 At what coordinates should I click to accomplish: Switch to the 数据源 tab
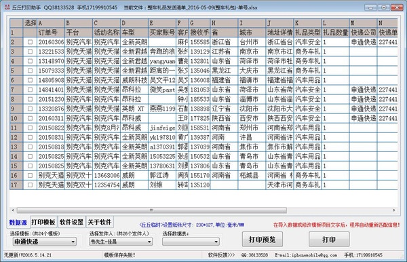(18, 223)
